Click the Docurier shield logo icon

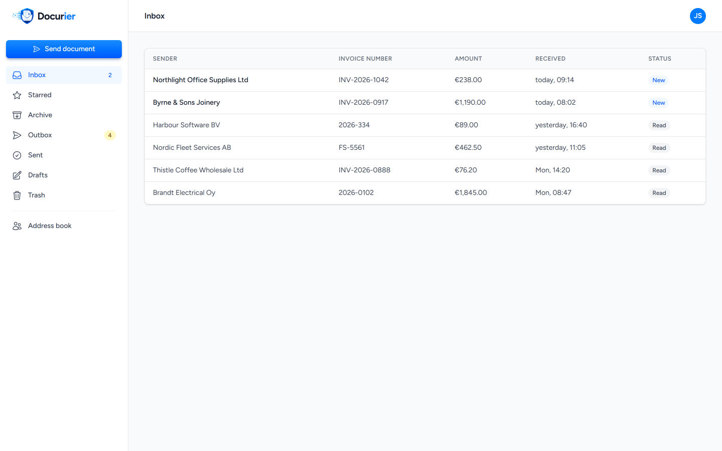click(24, 16)
